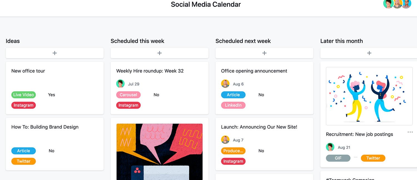The height and width of the screenshot is (180, 417).
Task: Click assignee avatar on Recruitment card
Action: pyautogui.click(x=330, y=147)
